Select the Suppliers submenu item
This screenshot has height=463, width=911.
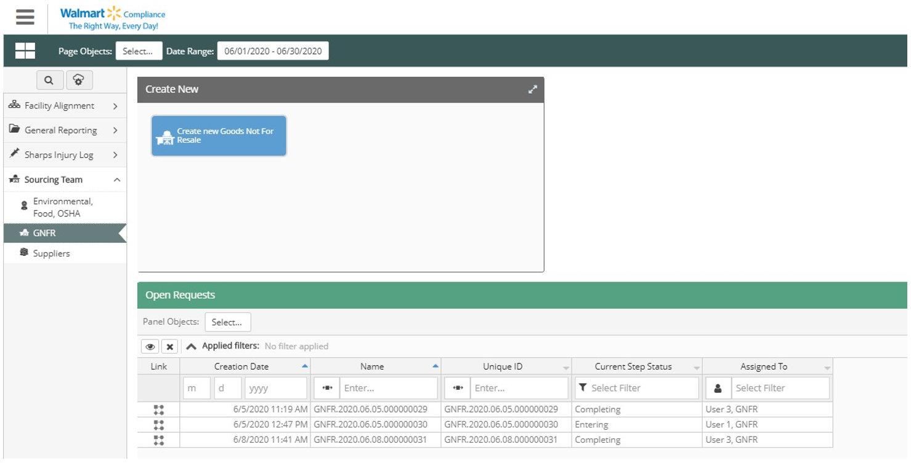click(65, 253)
